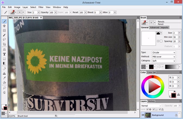
Task: Select the Crop tool
Action: click(4, 44)
